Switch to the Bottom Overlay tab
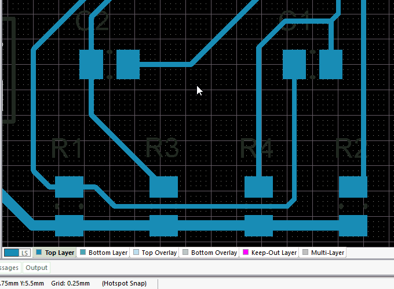Viewport: 394px width, 289px height. coord(209,253)
